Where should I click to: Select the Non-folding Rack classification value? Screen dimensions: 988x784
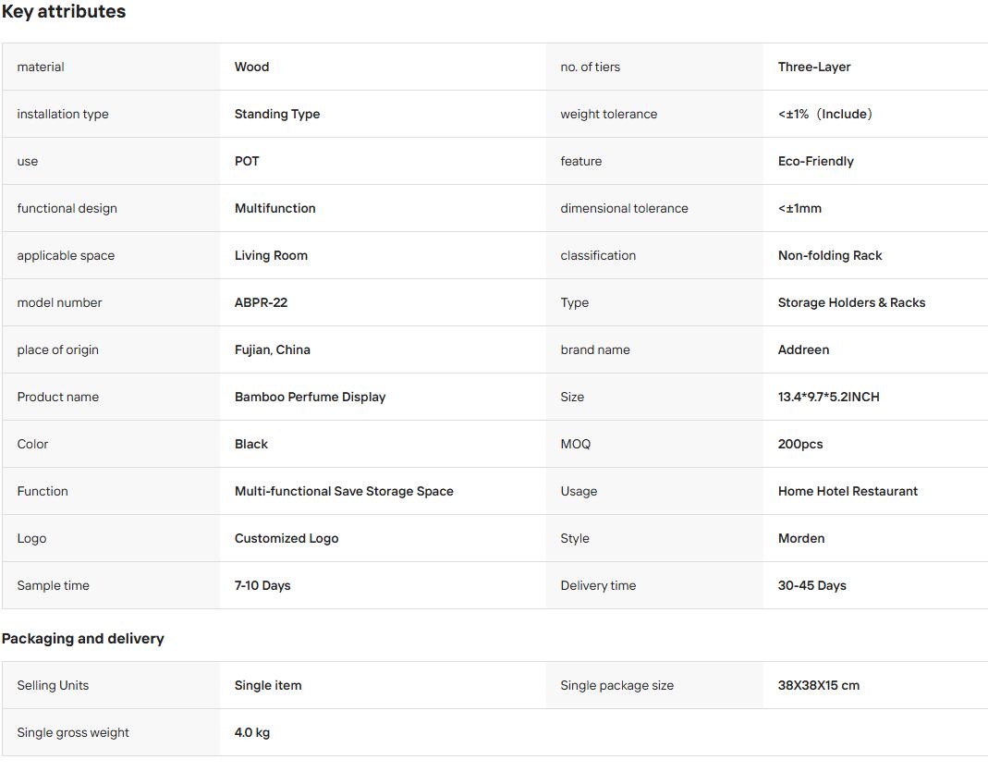pos(830,256)
